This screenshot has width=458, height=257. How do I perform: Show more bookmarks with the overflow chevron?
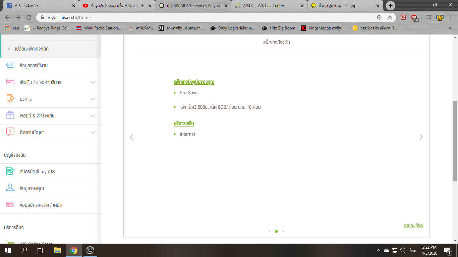coord(450,28)
